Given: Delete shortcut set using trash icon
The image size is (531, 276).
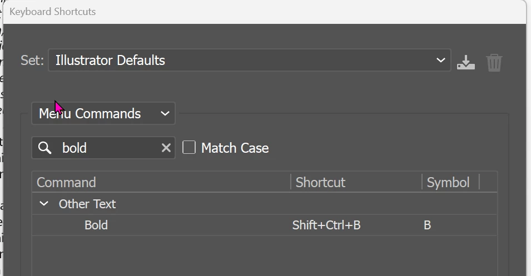Looking at the screenshot, I should (x=494, y=63).
